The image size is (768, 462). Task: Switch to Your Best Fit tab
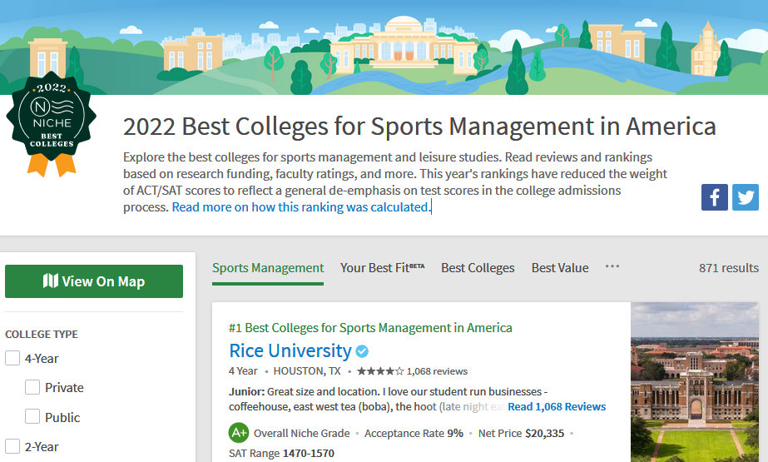click(383, 268)
